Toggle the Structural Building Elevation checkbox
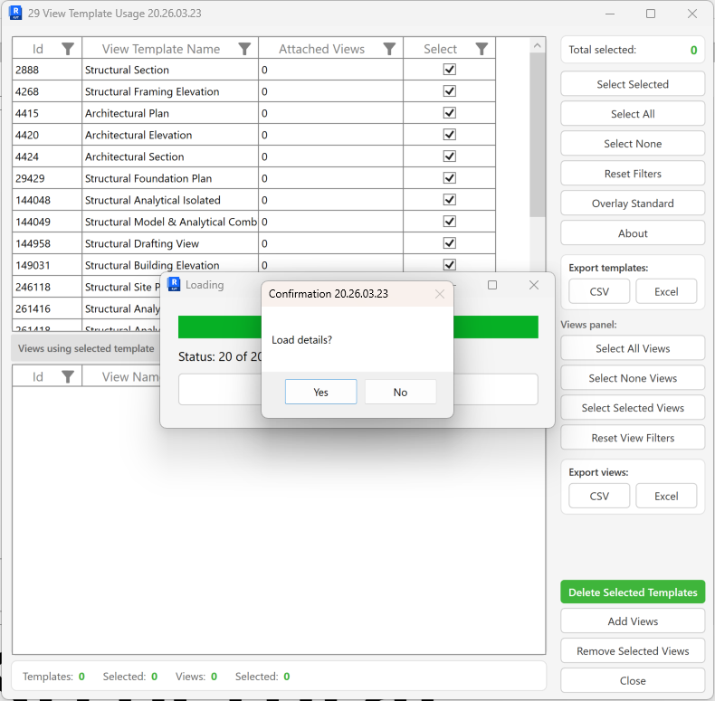Screen dimensions: 715x701 [x=450, y=265]
